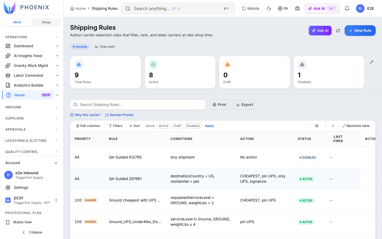
Task: Open the APPROVALS section
Action: coord(32,130)
